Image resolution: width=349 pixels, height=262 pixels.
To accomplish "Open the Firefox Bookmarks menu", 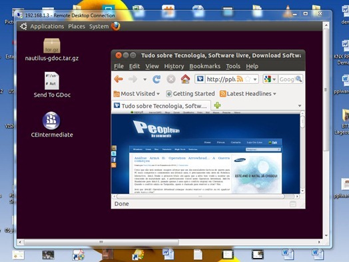I will pyautogui.click(x=204, y=66).
